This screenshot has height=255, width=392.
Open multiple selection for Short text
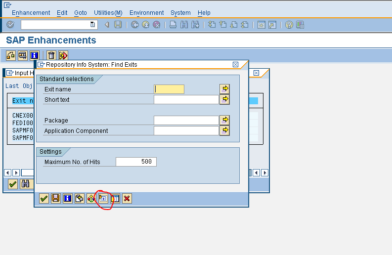(x=224, y=99)
